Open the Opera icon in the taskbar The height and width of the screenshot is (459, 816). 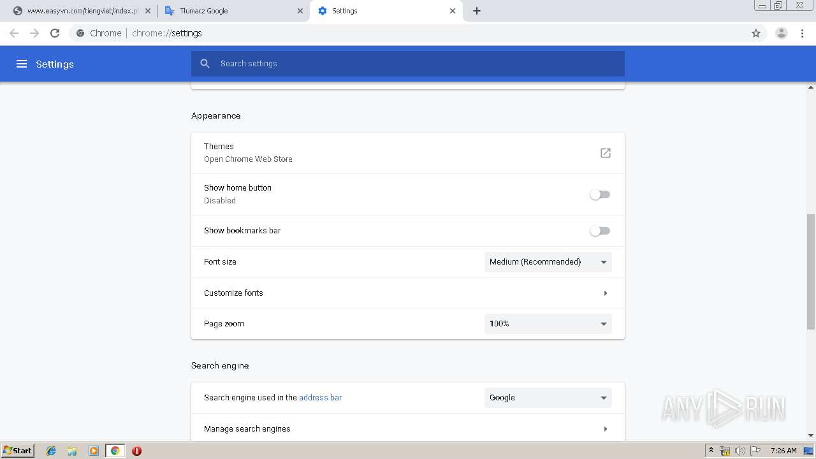[x=136, y=451]
